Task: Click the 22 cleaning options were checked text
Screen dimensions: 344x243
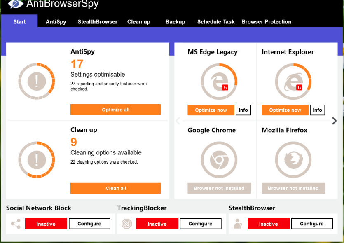Action: click(x=104, y=162)
